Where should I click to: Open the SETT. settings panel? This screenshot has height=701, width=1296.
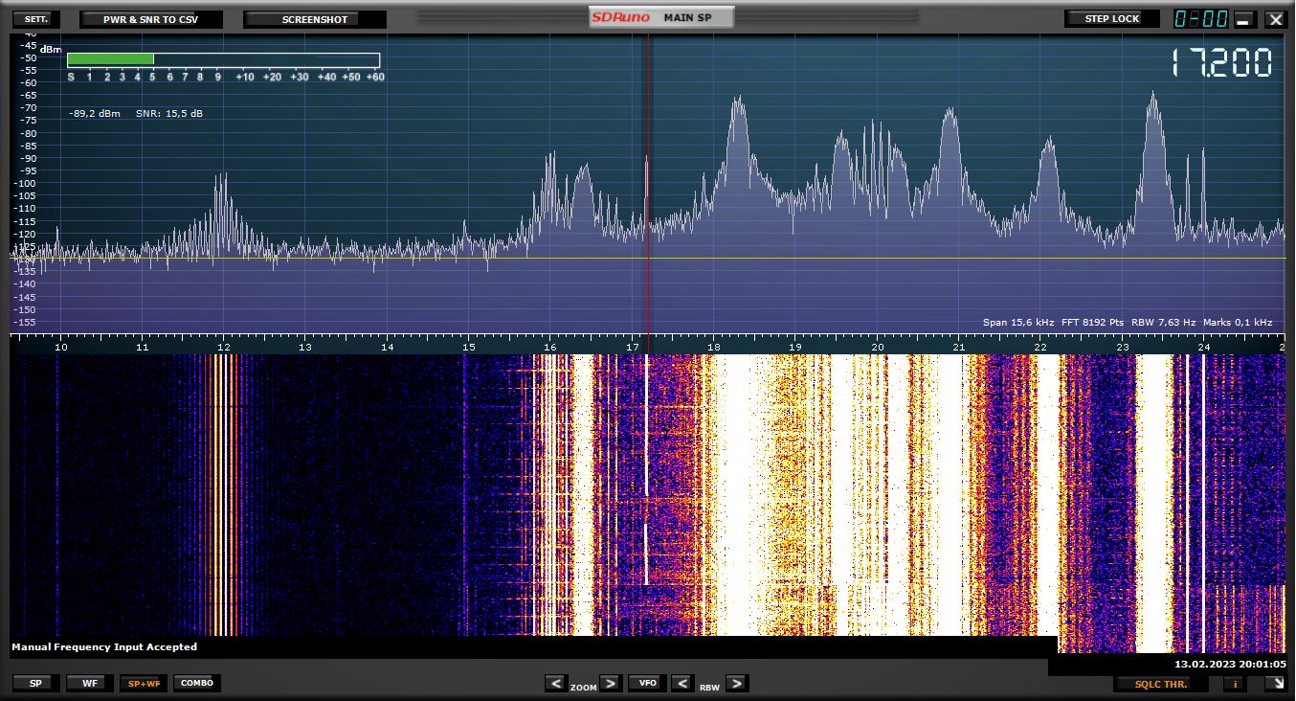click(x=36, y=19)
